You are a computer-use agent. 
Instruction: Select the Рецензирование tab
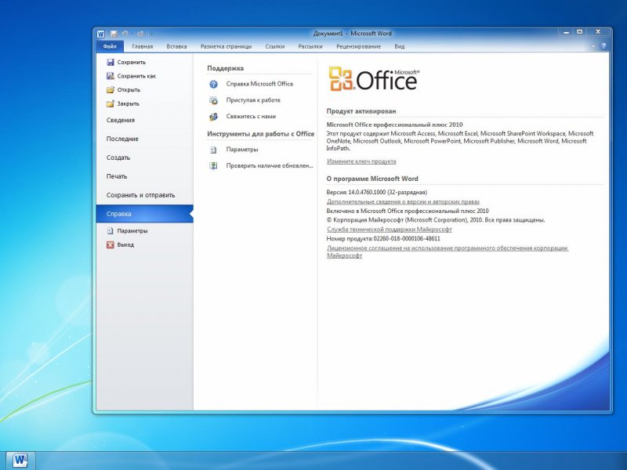[358, 46]
